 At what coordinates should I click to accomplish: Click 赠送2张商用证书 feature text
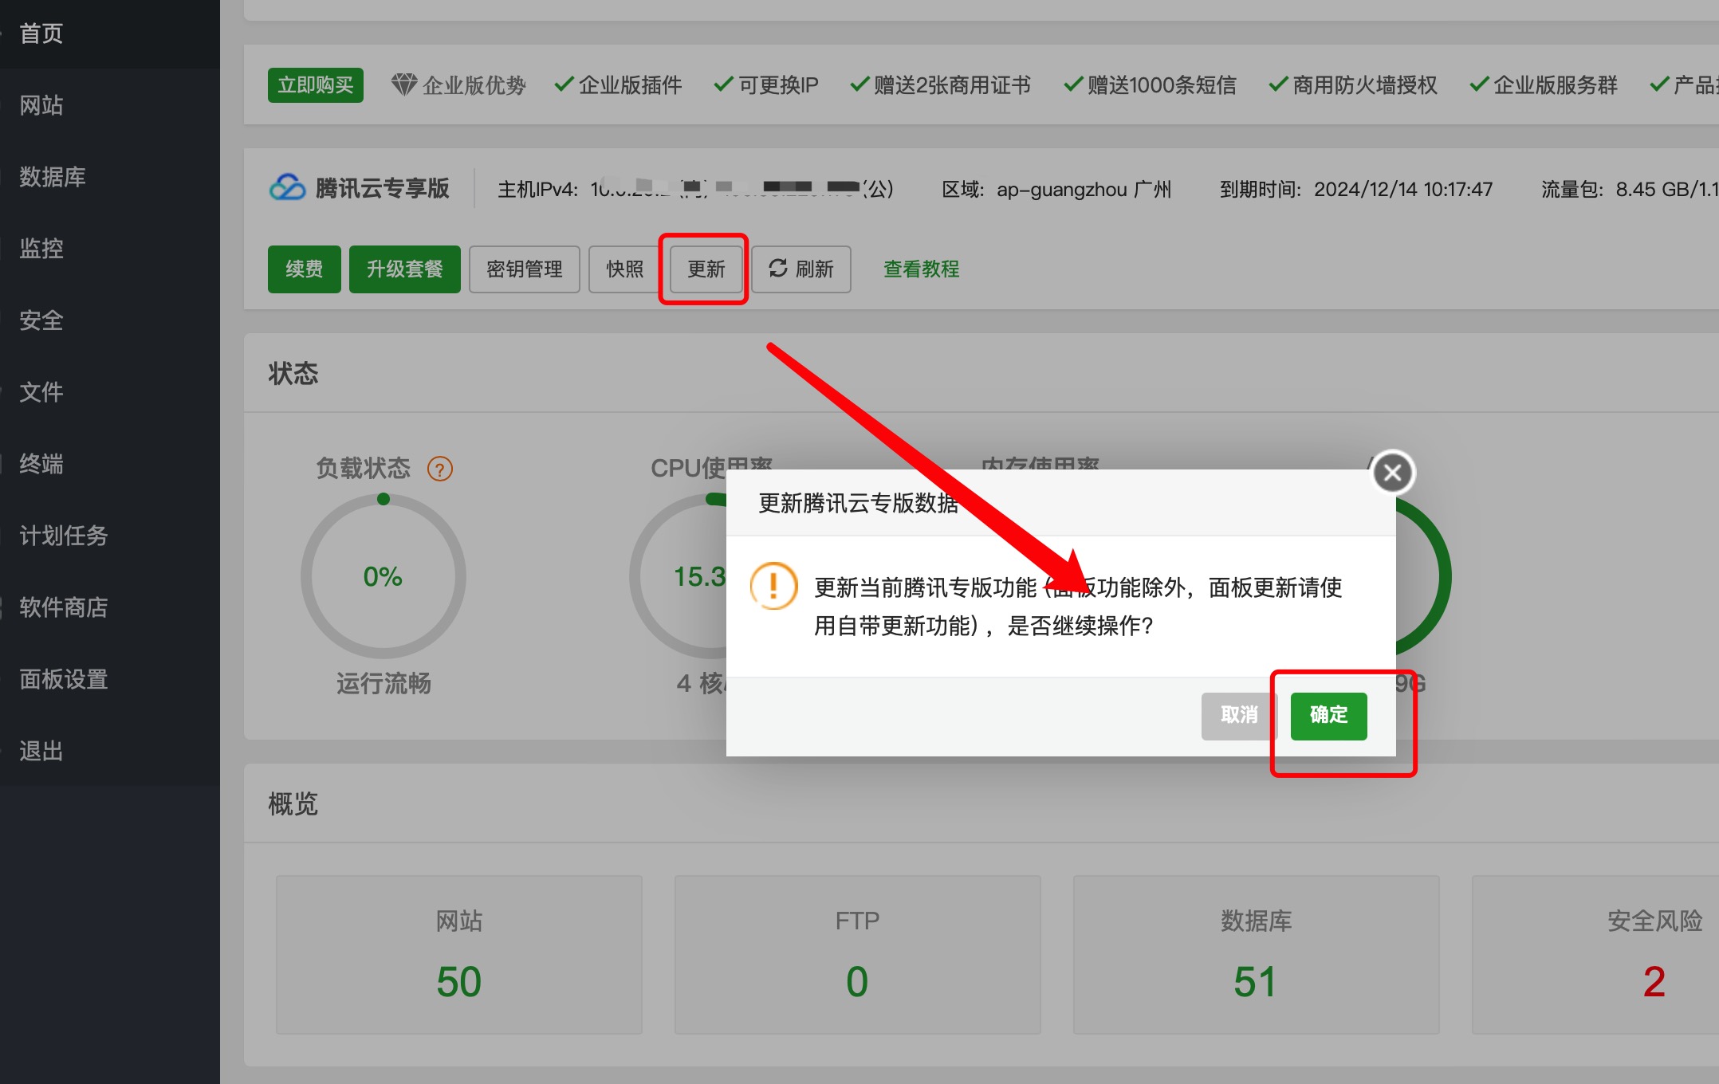point(952,84)
